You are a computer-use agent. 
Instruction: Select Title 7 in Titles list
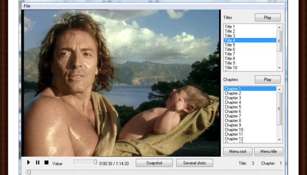tap(230, 54)
